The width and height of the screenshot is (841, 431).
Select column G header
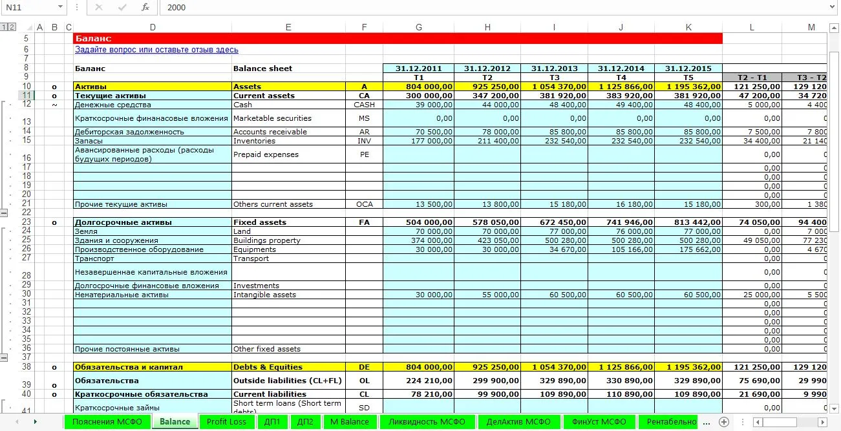[419, 27]
